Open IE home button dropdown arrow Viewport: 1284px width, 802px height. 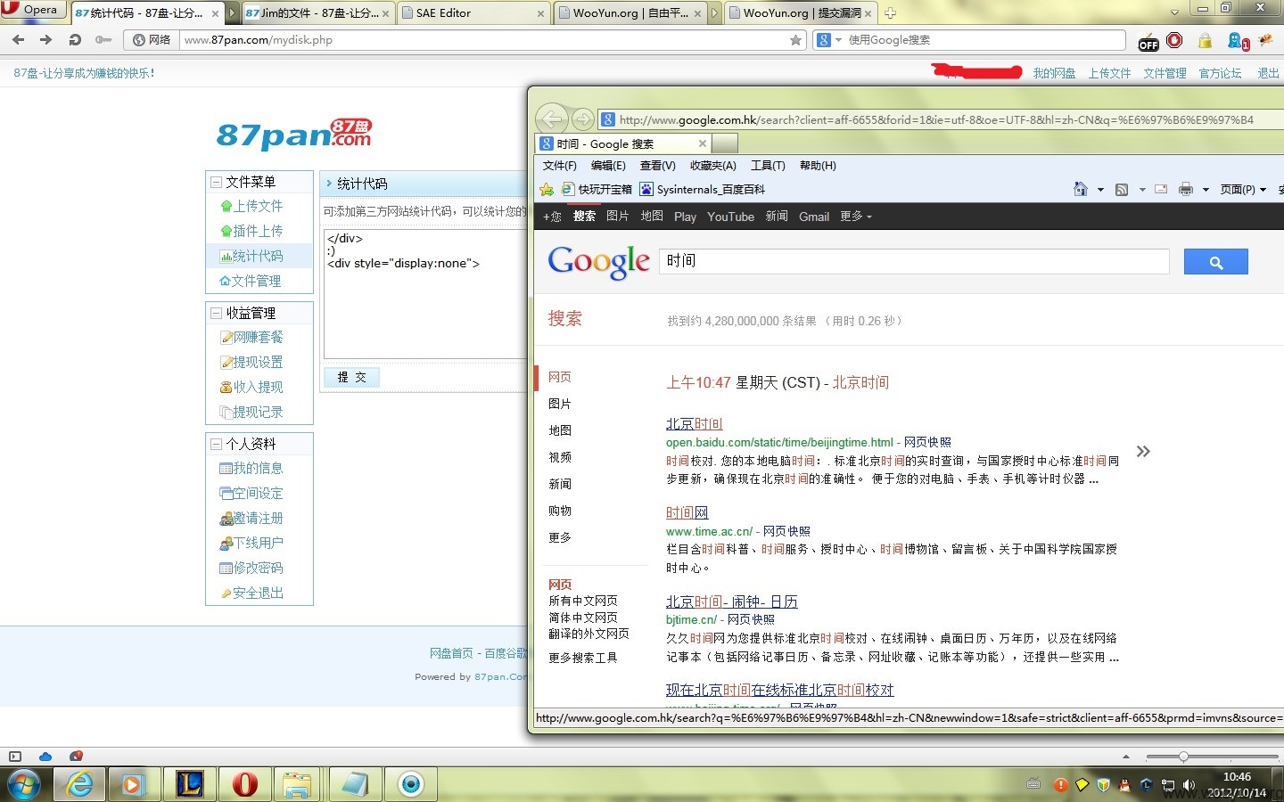[x=1100, y=190]
